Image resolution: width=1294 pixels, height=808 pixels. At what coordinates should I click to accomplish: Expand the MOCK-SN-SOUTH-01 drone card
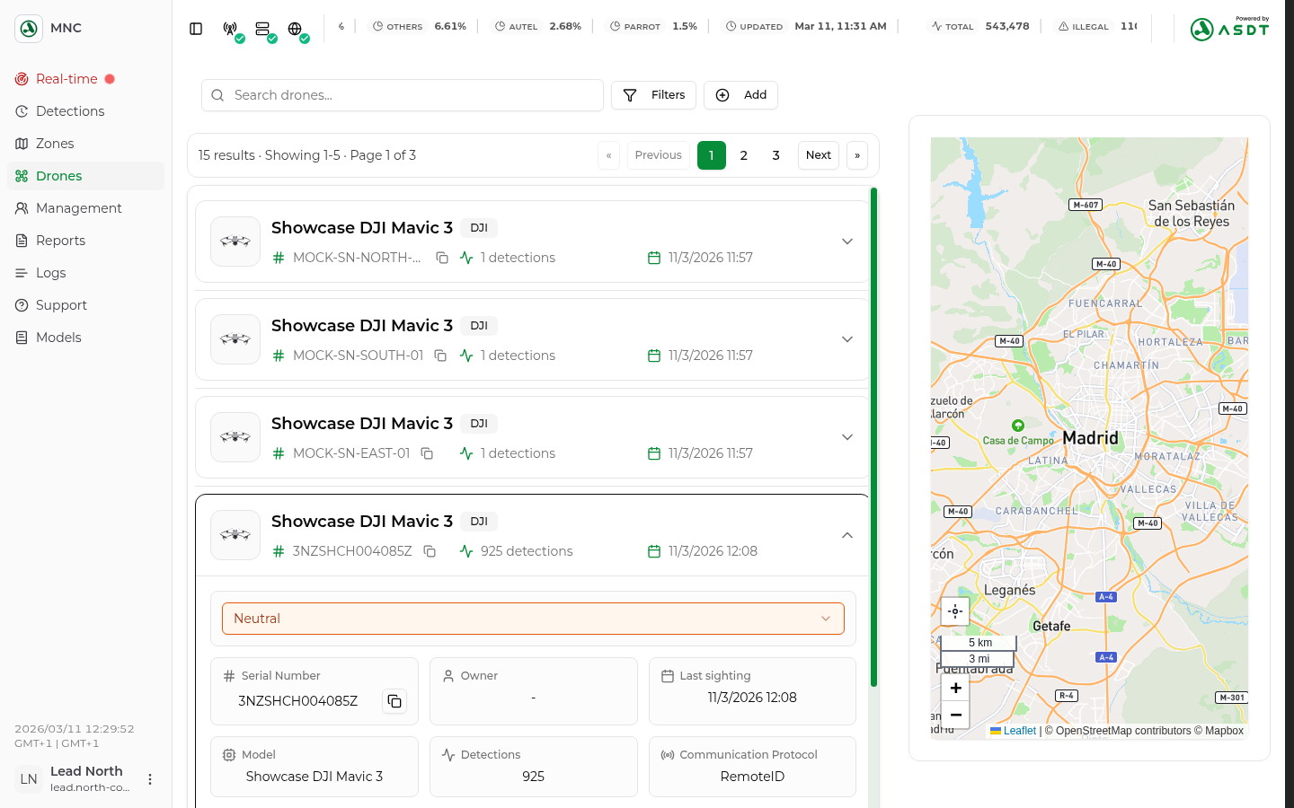pyautogui.click(x=847, y=339)
